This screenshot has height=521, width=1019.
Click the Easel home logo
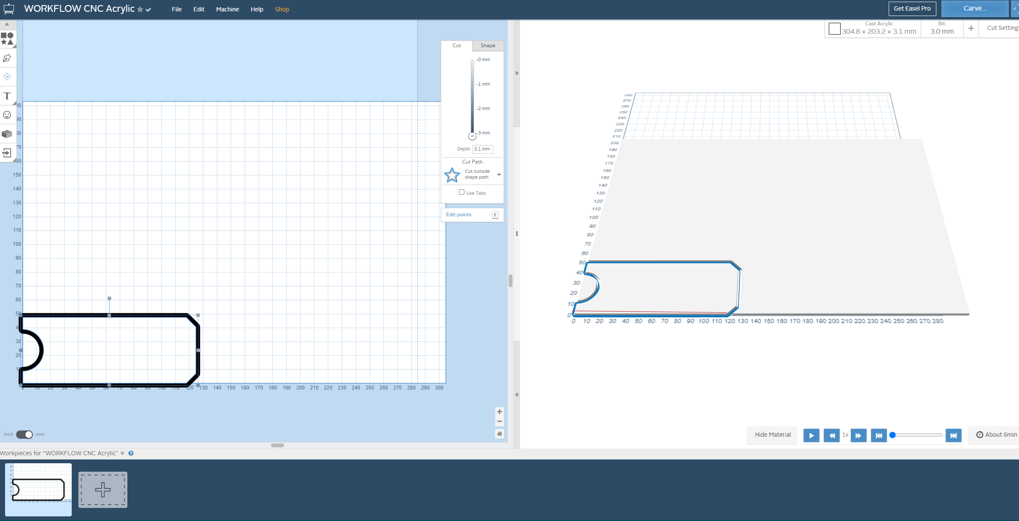pyautogui.click(x=9, y=8)
